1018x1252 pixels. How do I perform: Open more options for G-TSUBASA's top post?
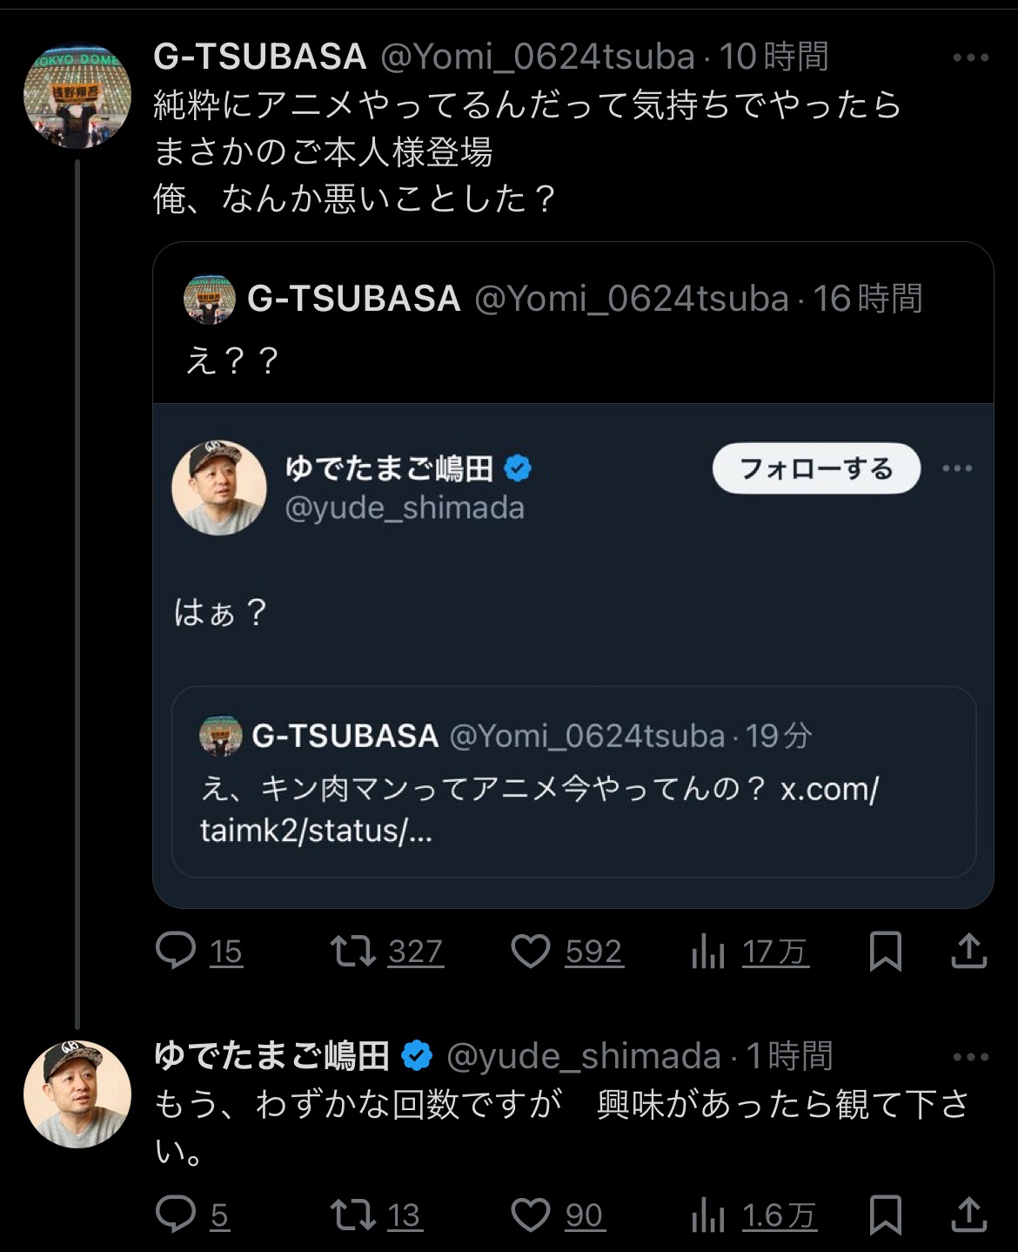point(970,58)
